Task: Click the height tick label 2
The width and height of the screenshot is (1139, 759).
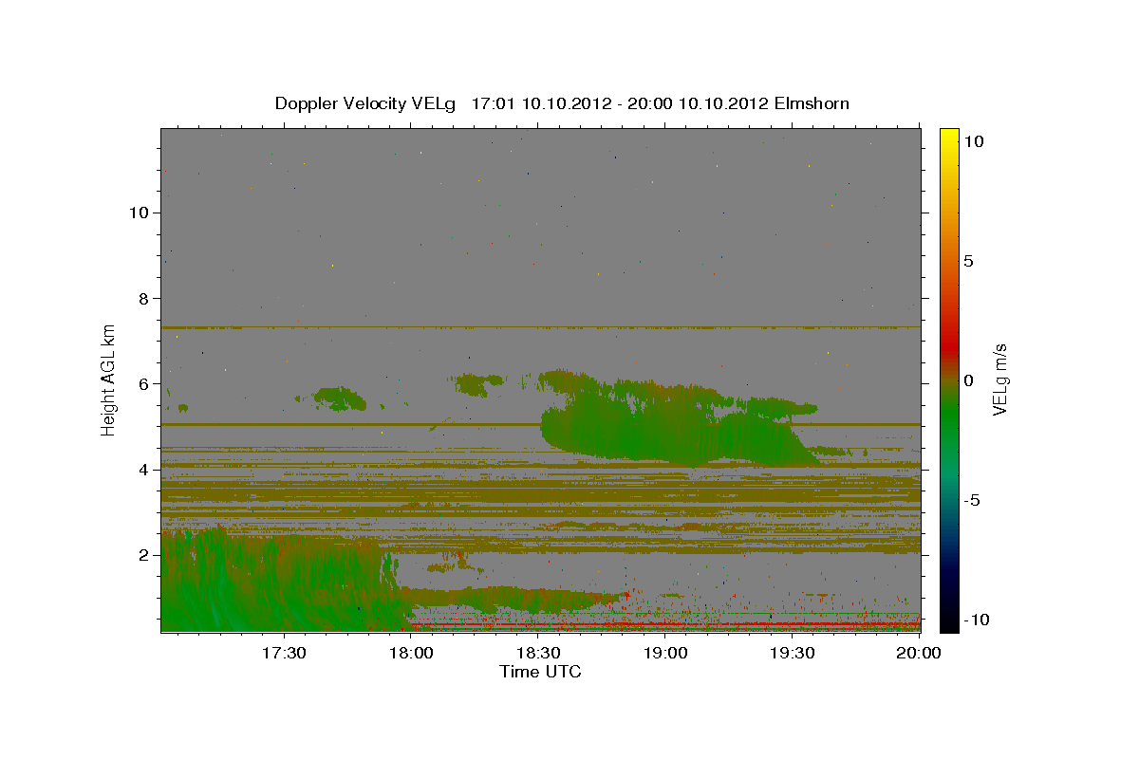Action: pos(141,554)
